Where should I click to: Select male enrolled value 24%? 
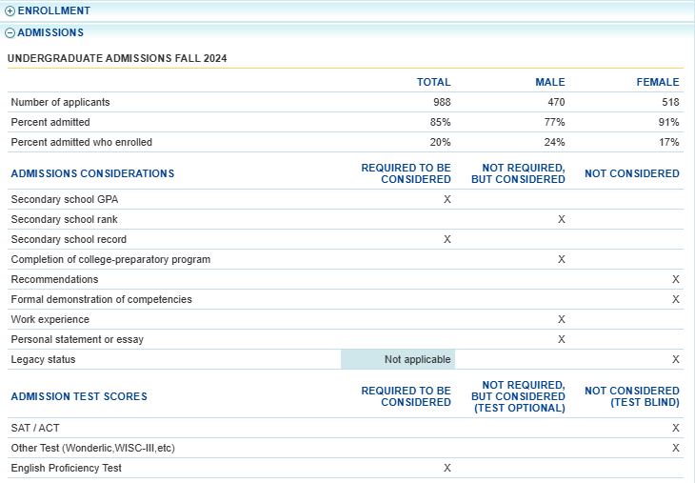[554, 142]
